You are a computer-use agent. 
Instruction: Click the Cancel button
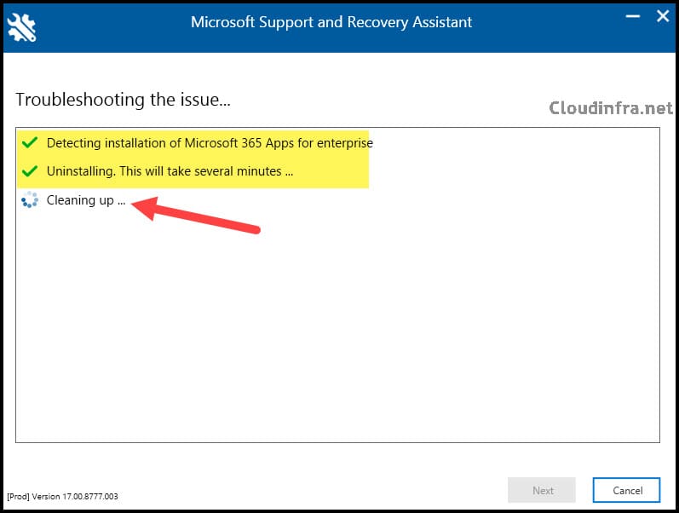coord(626,490)
